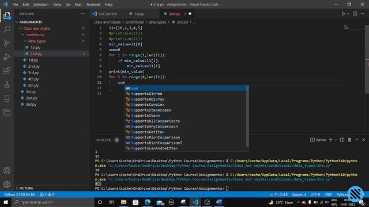Viewport: 369px width, 207px height.
Task: Click the VS Code logo icon
Action: pos(5,4)
